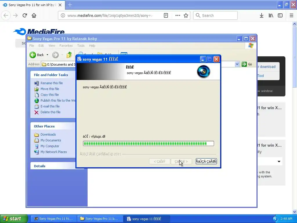Expand the Back button history dropdown
The image size is (297, 223).
pos(47,55)
